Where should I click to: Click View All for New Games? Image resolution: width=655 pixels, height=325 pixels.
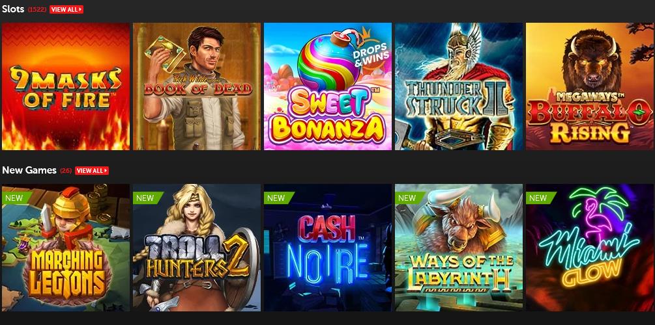point(92,170)
